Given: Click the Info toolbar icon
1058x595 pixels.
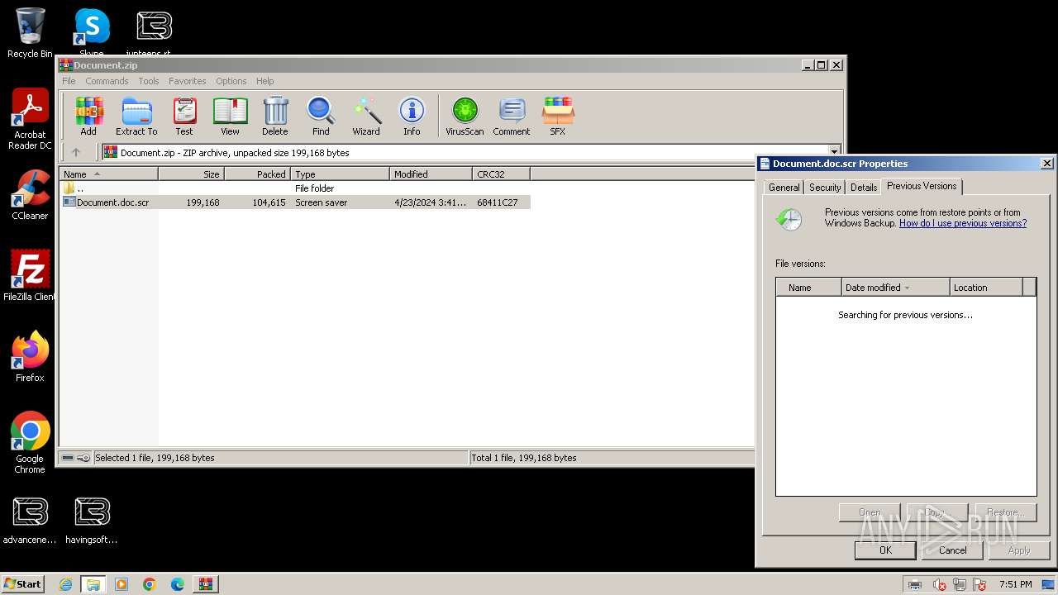Looking at the screenshot, I should [x=412, y=116].
